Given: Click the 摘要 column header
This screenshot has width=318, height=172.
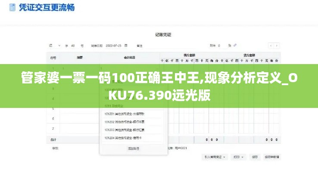Looking at the screenshot, I should tap(80, 58).
